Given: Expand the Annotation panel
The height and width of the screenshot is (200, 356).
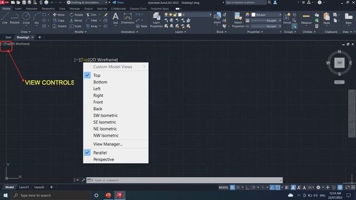Looking at the screenshot, I should (130, 32).
